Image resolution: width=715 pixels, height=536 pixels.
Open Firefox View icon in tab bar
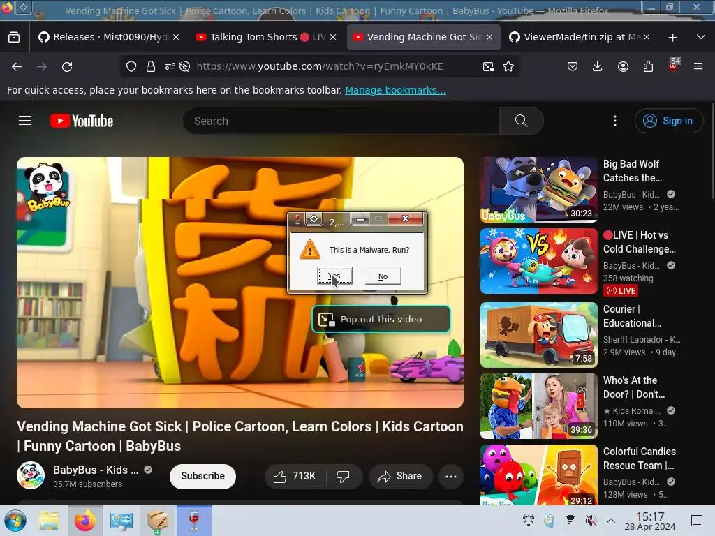[x=14, y=37]
